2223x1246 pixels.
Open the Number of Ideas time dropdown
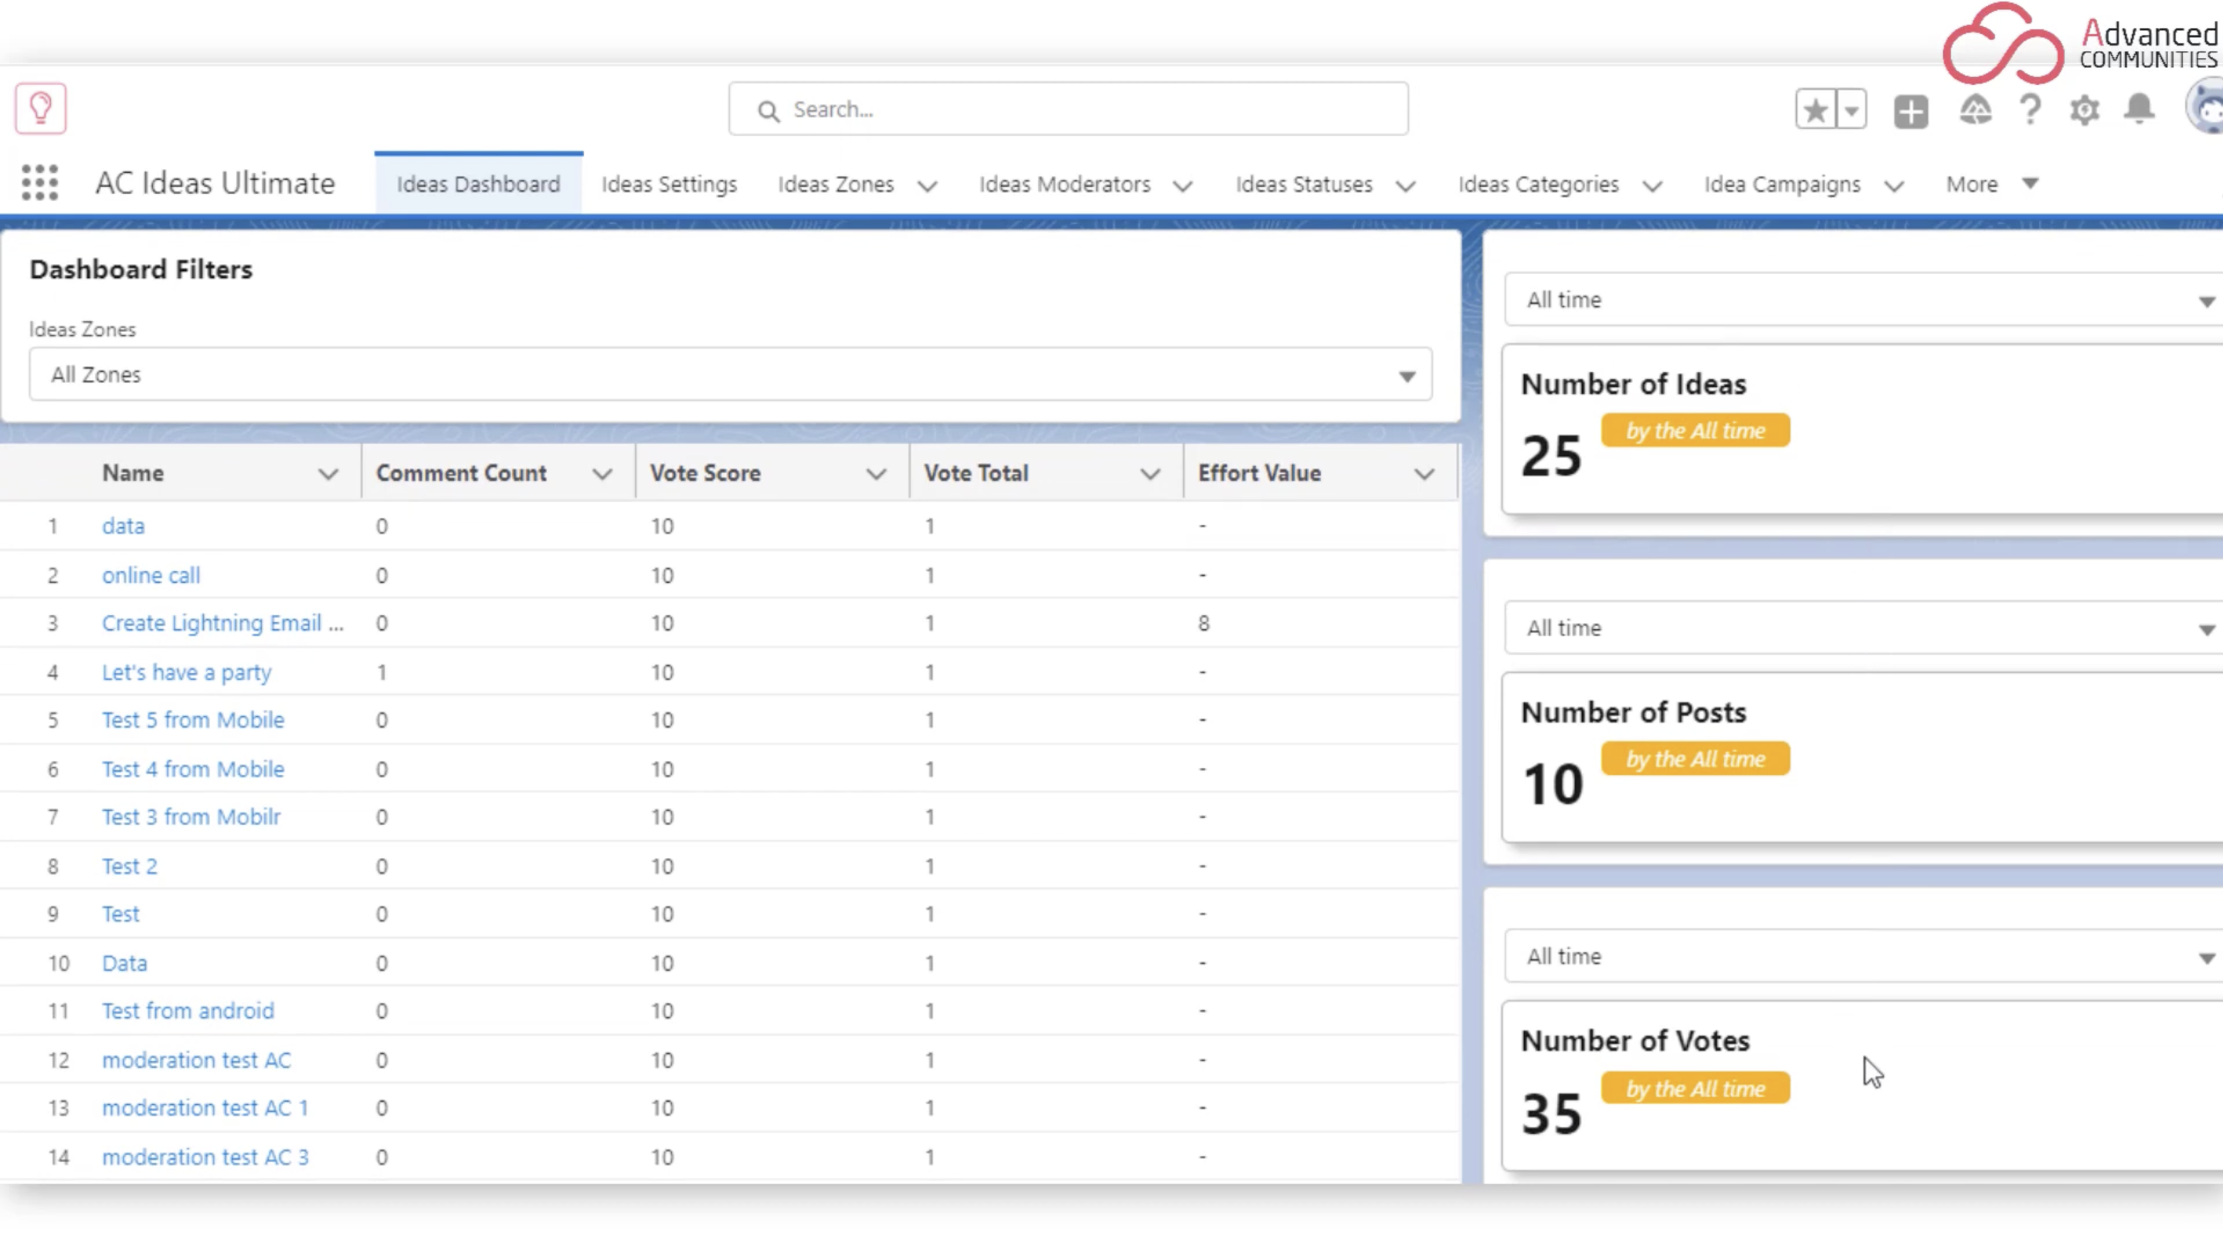pyautogui.click(x=1864, y=300)
